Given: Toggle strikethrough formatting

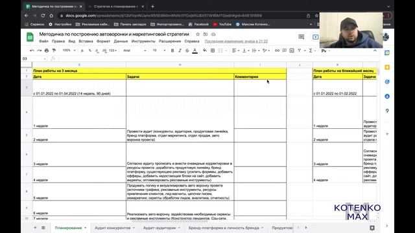Looking at the screenshot, I should pos(187,50).
